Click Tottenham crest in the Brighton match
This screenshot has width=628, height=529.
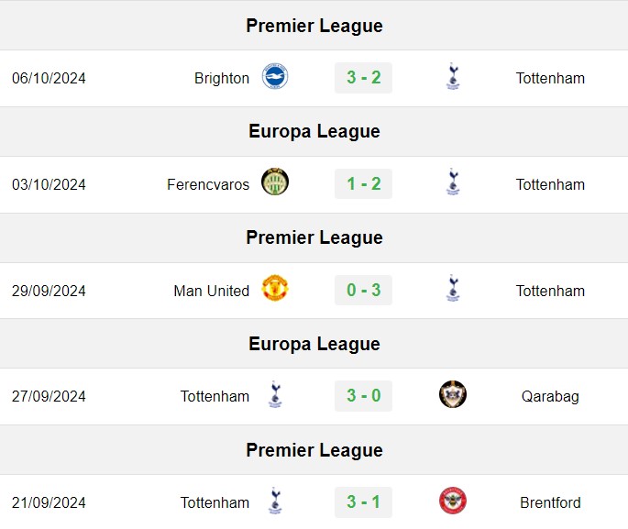pos(453,76)
